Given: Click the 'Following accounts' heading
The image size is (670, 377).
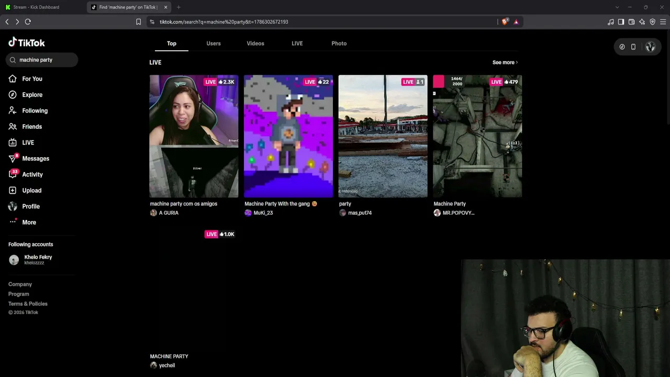Looking at the screenshot, I should [30, 245].
